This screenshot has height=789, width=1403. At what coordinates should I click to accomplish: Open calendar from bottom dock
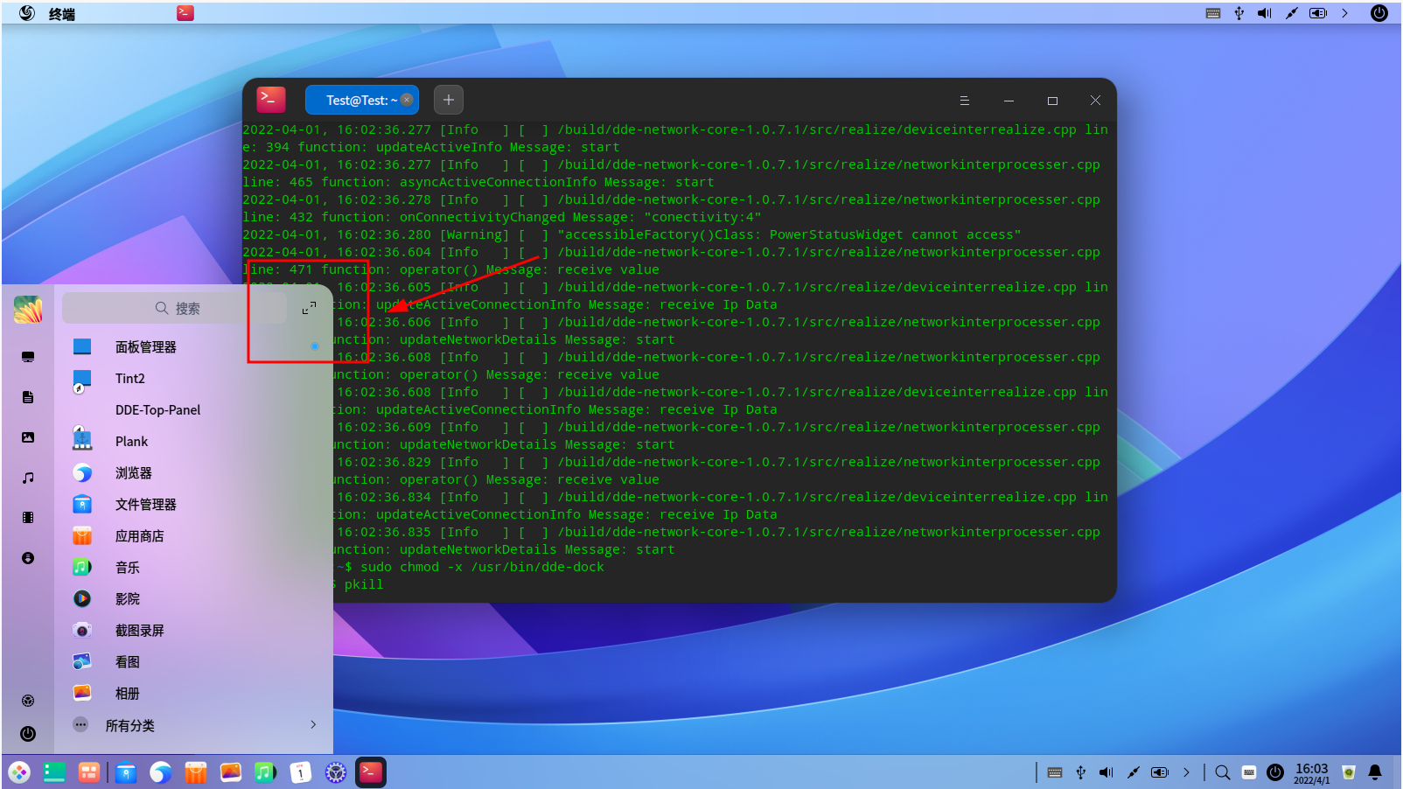point(301,772)
